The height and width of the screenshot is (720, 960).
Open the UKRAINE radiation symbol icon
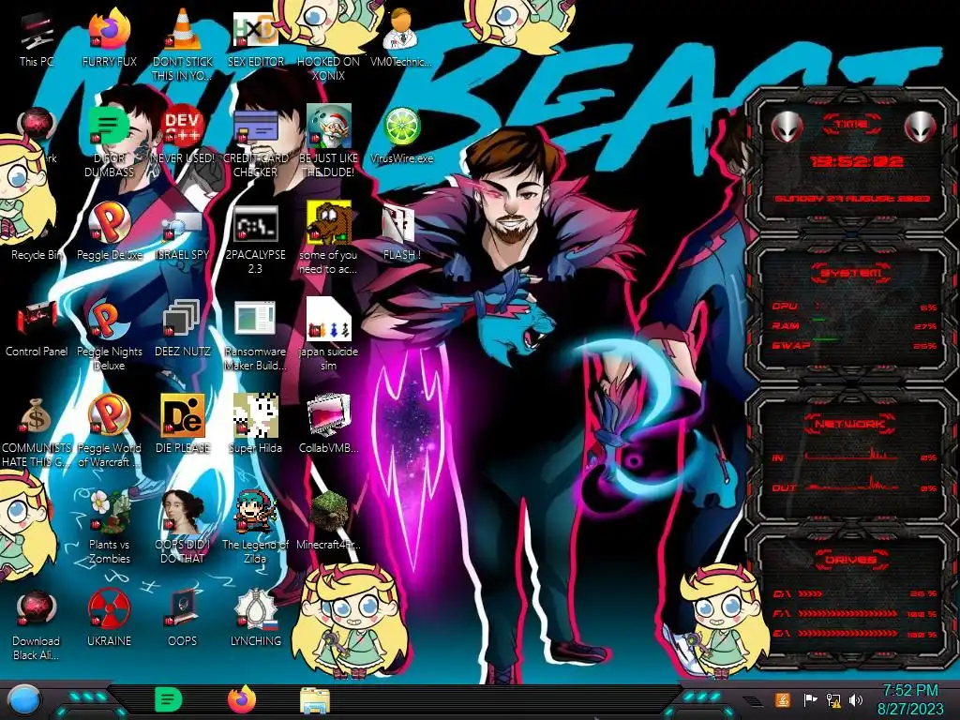click(109, 619)
